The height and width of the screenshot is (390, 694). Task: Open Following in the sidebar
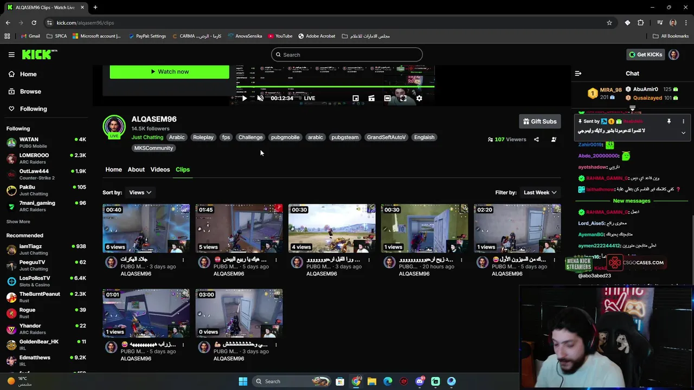33,109
